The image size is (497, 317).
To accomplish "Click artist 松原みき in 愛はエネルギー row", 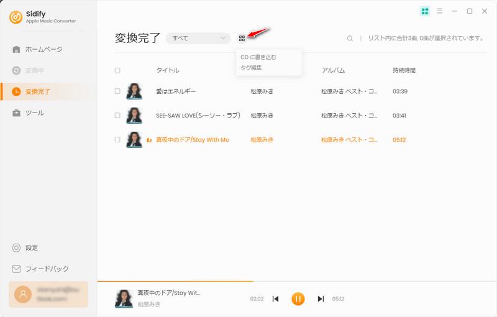I will (x=262, y=91).
